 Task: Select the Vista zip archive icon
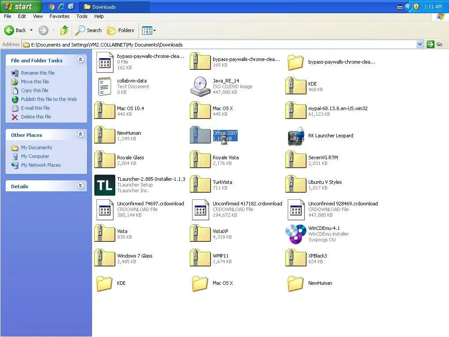(104, 233)
